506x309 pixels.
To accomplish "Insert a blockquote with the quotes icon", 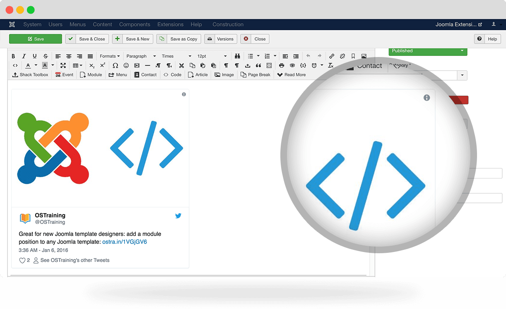I will [x=258, y=65].
